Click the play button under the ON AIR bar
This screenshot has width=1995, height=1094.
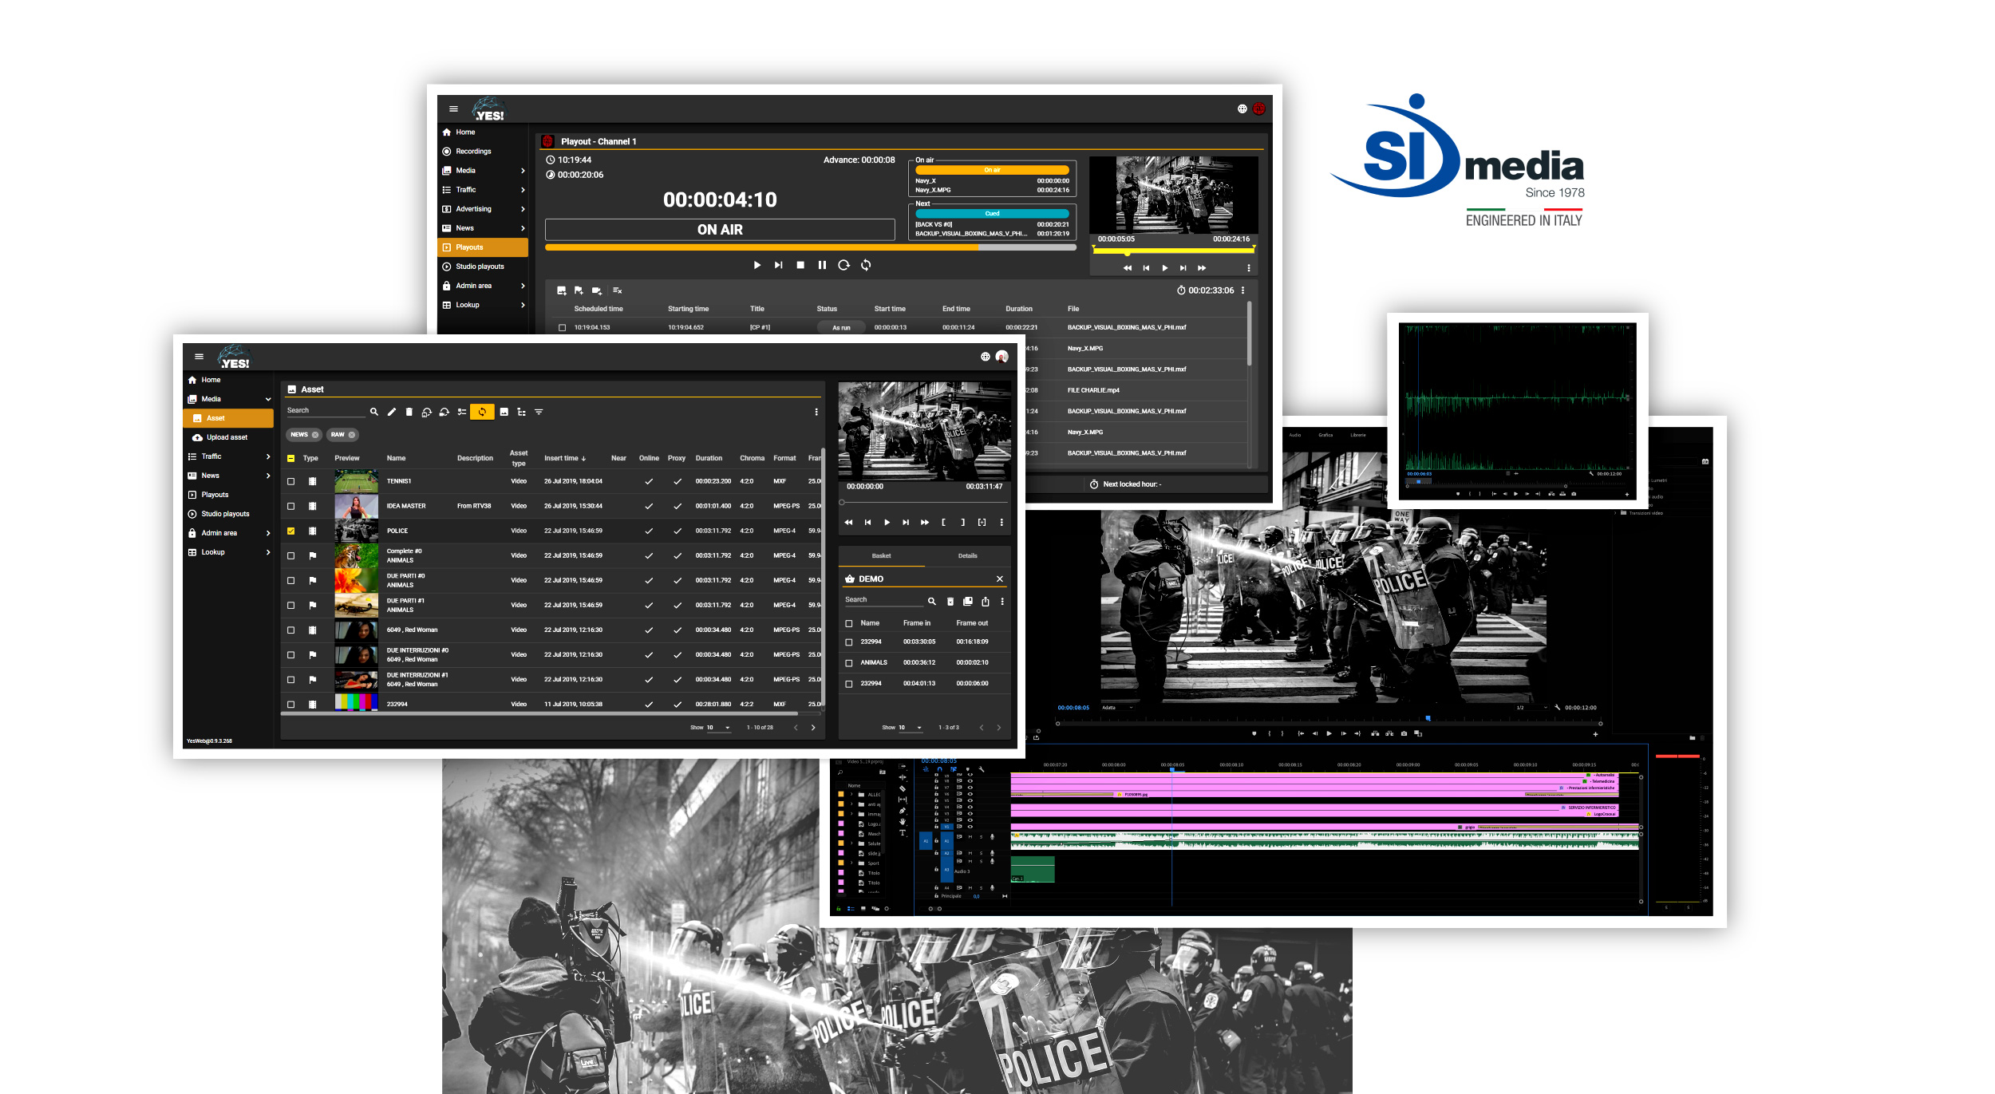tap(757, 265)
